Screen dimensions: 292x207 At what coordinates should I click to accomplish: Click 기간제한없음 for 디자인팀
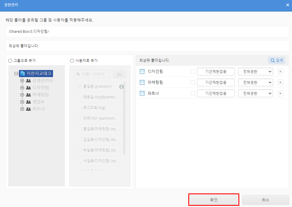pos(216,71)
